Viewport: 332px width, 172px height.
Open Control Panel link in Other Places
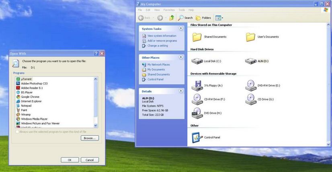point(156,80)
